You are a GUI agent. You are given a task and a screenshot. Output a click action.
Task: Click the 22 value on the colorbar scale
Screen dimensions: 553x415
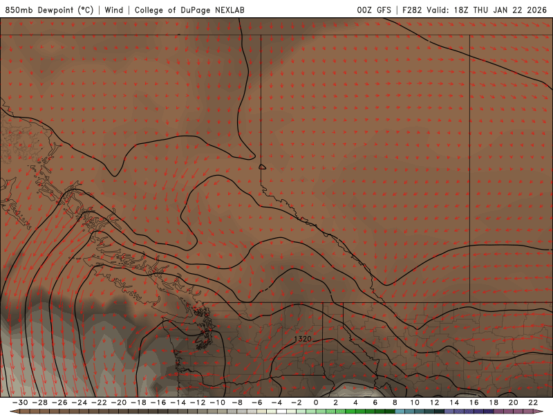click(533, 403)
